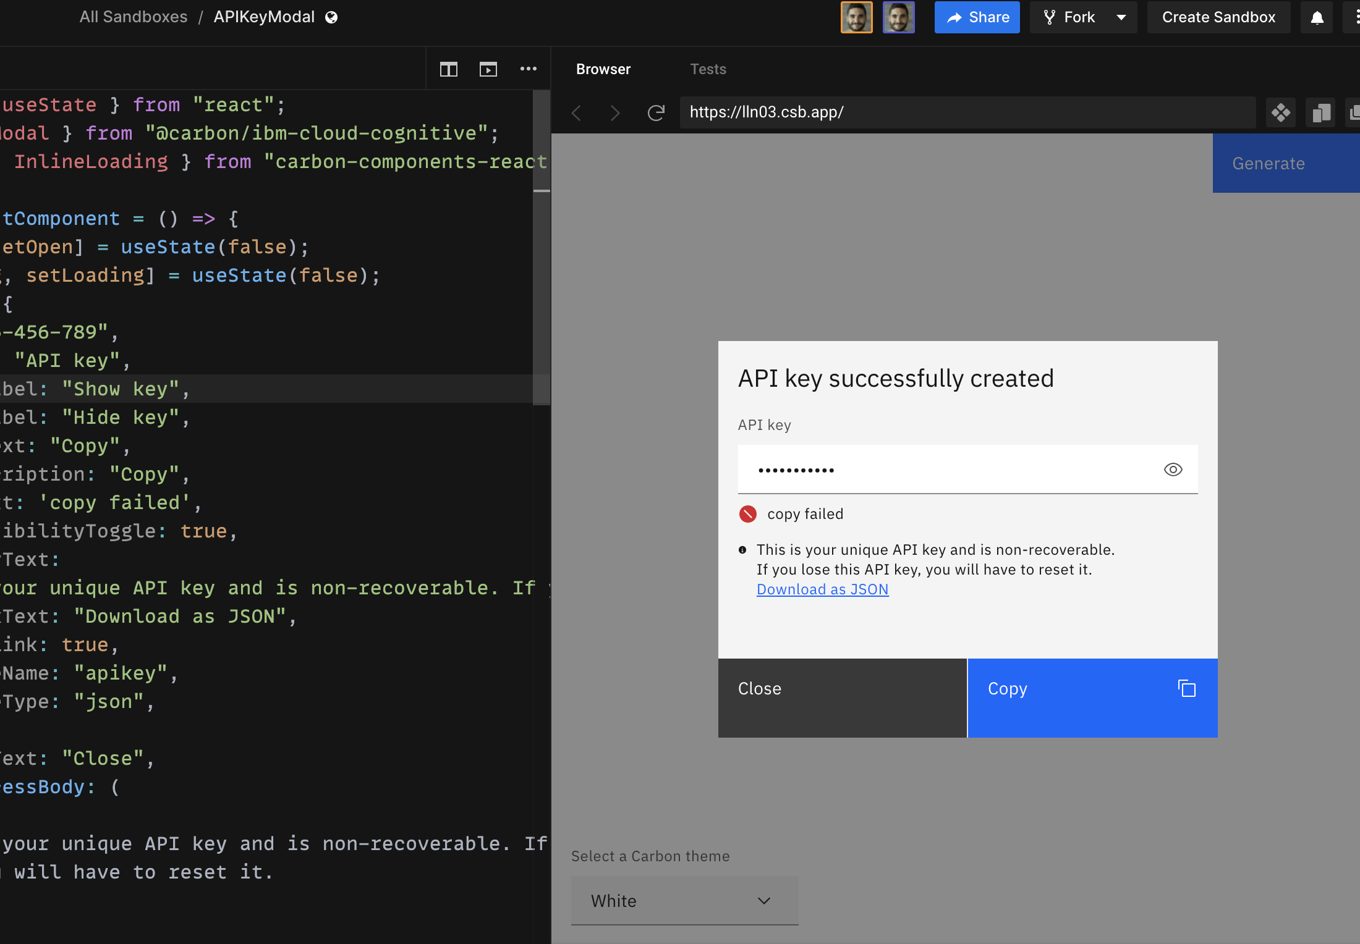Open the notifications bell

[1317, 17]
